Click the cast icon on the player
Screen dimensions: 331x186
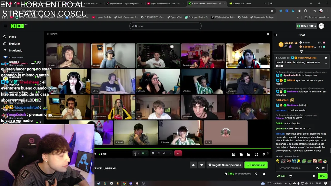click(241, 154)
